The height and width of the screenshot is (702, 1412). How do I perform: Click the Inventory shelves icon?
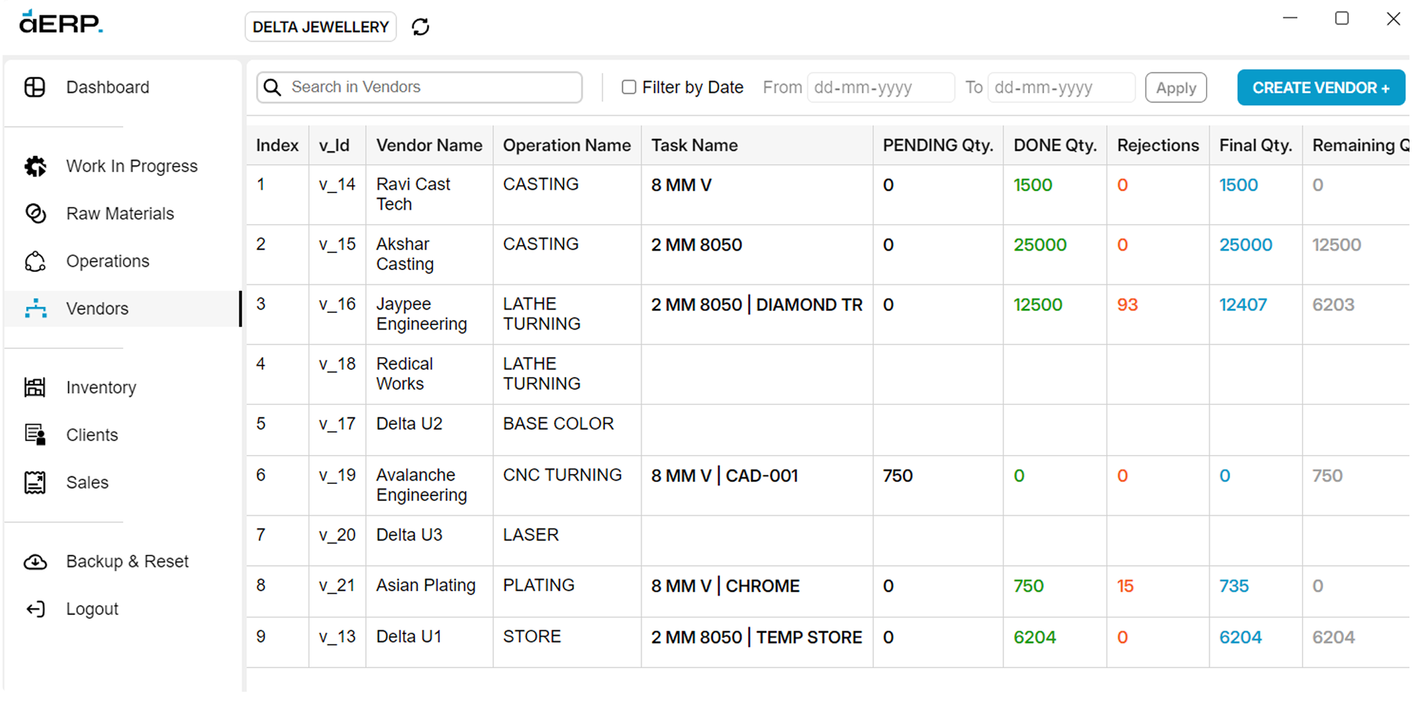35,387
